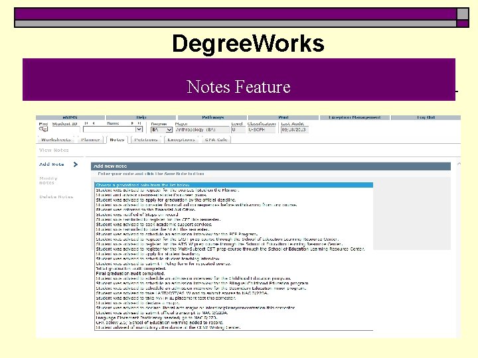This screenshot has width=478, height=358.
Task: Select note about submitting official transcript
Action: click(x=234, y=313)
